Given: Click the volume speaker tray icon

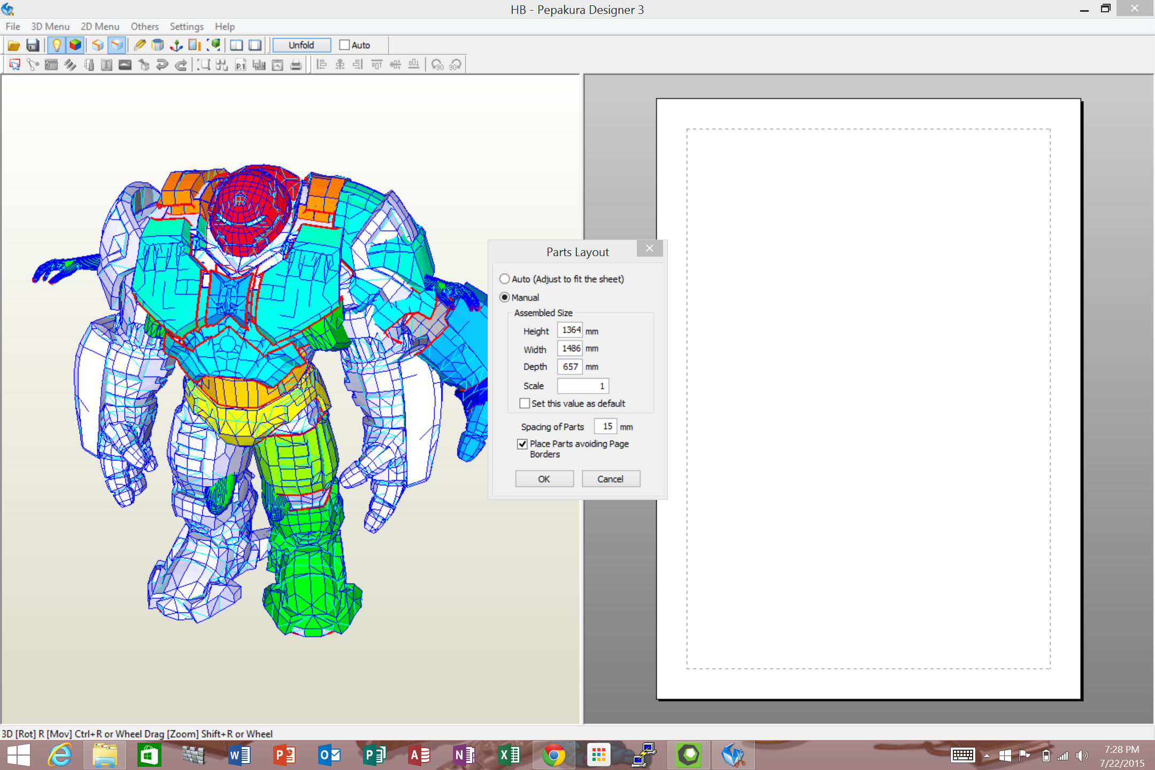Looking at the screenshot, I should [1082, 756].
